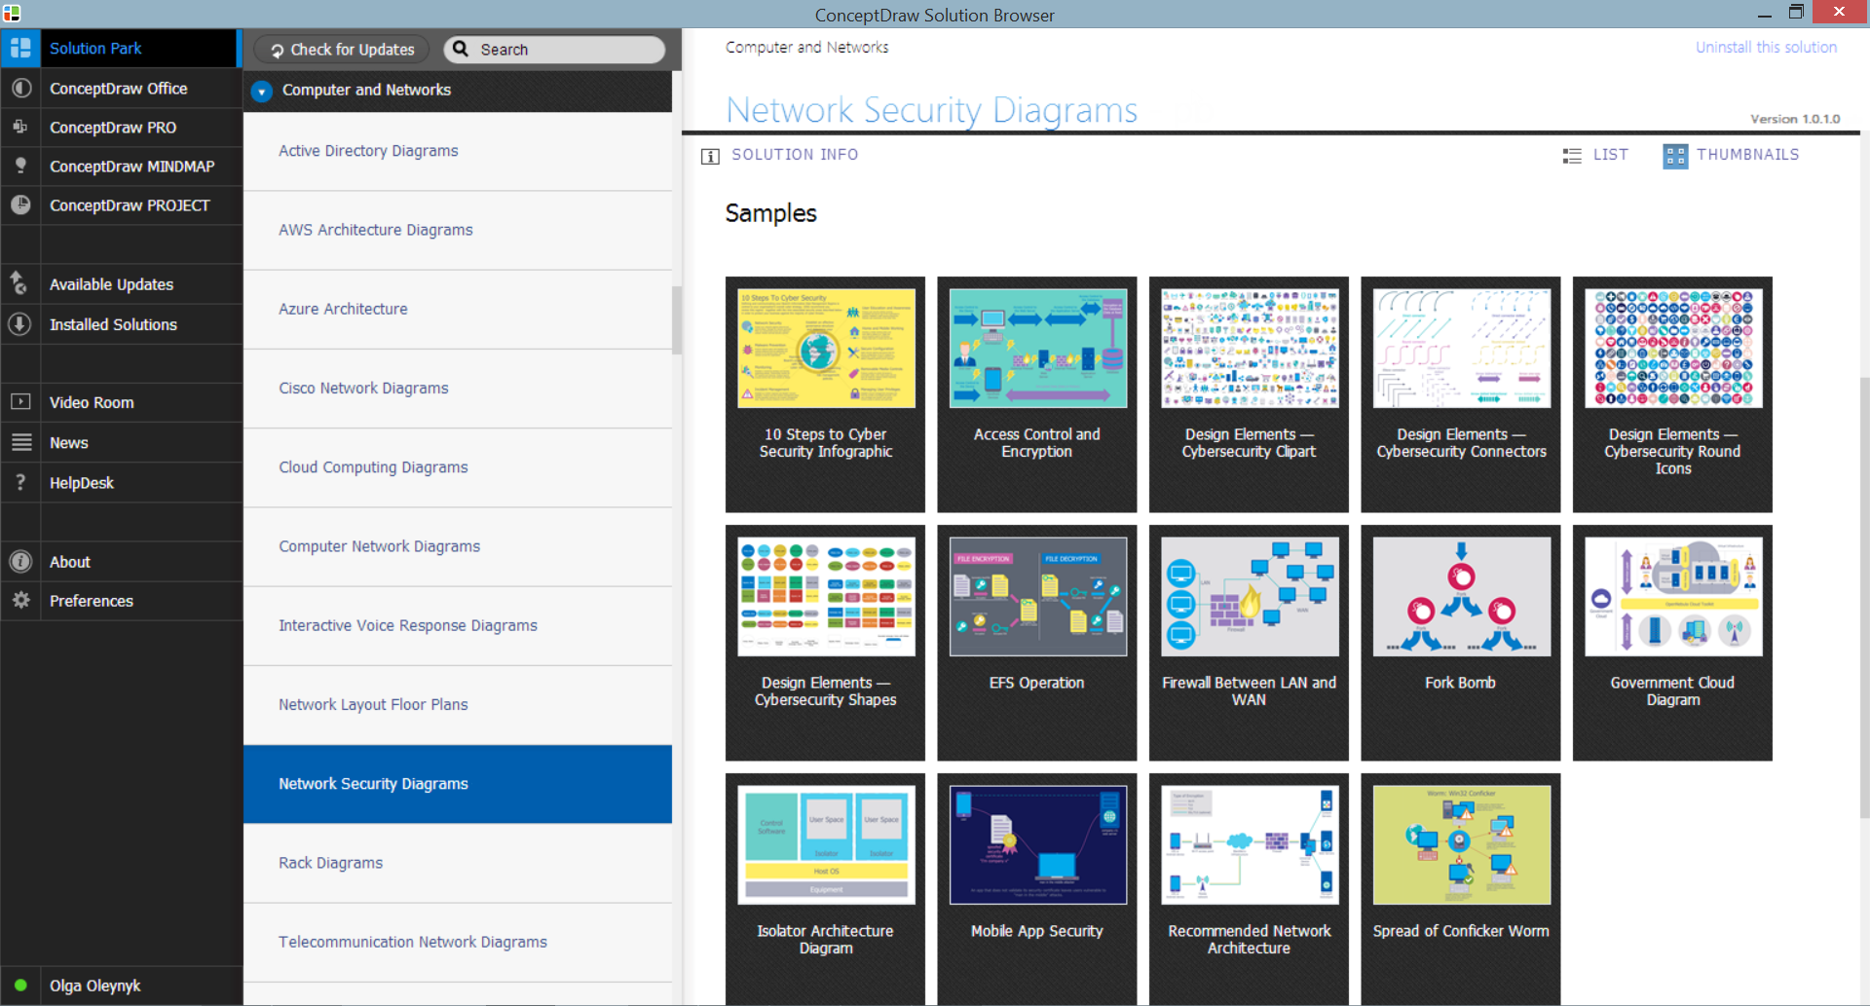Open Access Control and Encryption sample
1870x1006 pixels.
(x=1036, y=394)
